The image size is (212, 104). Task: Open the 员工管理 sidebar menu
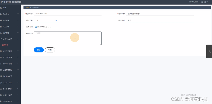[x=11, y=27]
